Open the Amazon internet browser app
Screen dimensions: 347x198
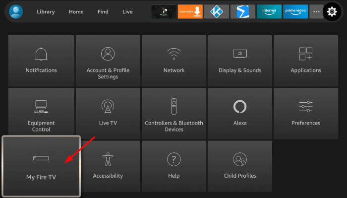tap(269, 11)
